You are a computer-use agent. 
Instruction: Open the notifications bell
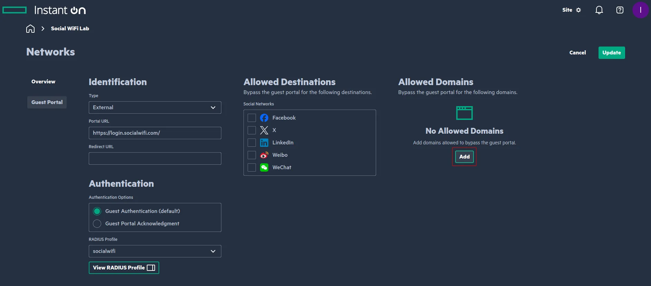pyautogui.click(x=599, y=10)
